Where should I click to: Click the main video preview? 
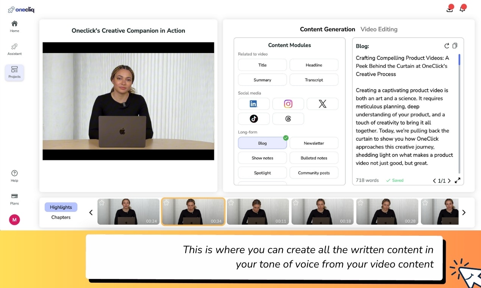pyautogui.click(x=128, y=101)
